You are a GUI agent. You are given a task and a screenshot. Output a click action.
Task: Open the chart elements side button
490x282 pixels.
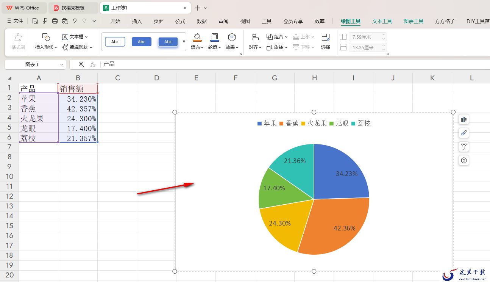[x=463, y=120]
